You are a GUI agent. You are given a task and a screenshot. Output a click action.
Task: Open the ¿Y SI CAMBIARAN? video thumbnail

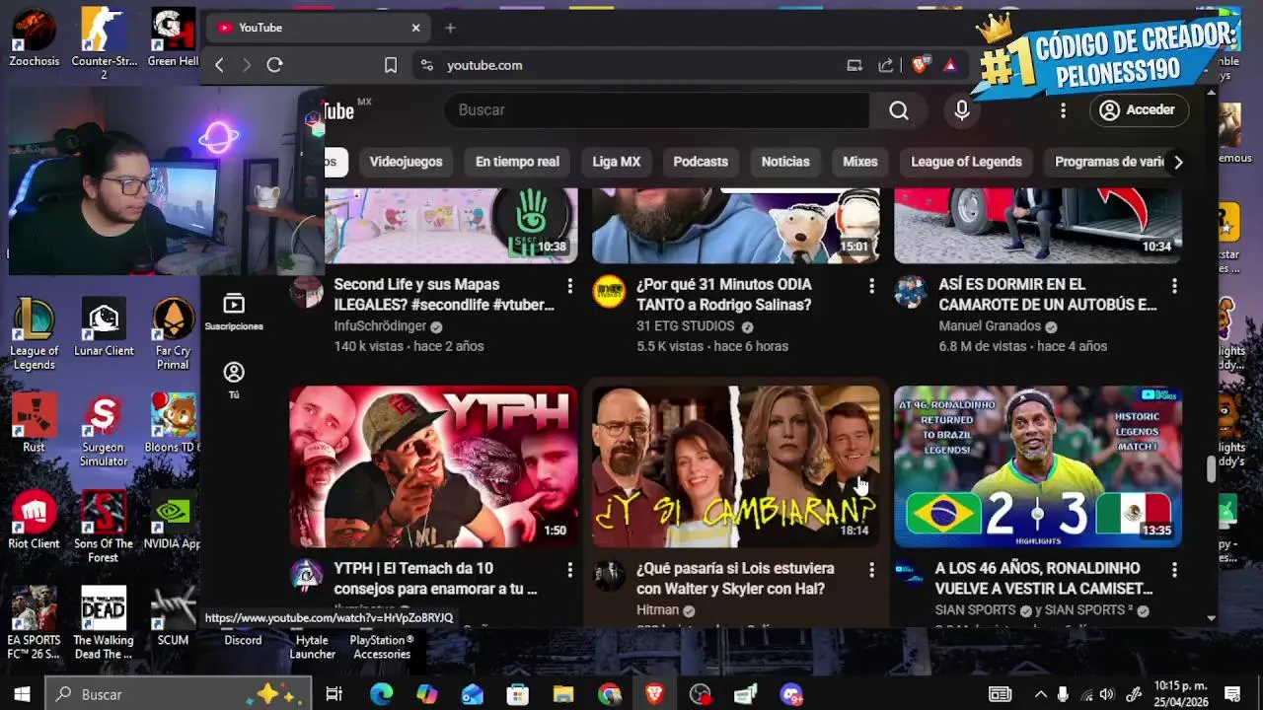pyautogui.click(x=736, y=466)
